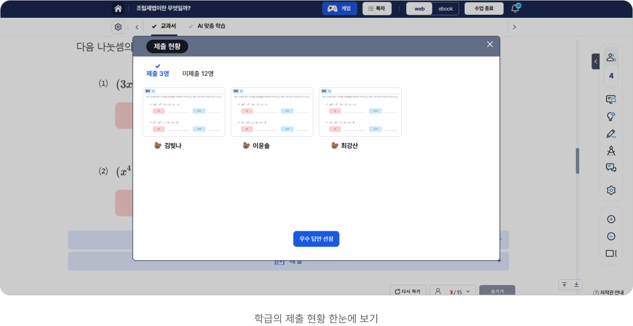Viewport: 633px width, 326px height.
Task: Select the 교과서 tab
Action: (164, 26)
